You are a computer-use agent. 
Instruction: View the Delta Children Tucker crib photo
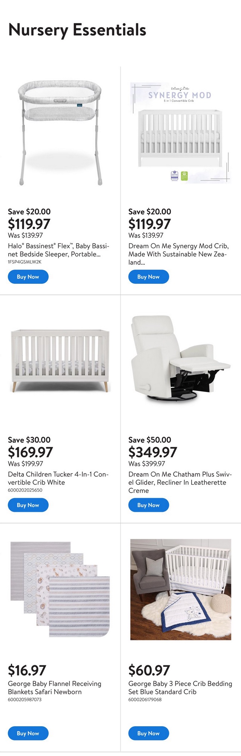coord(60,361)
